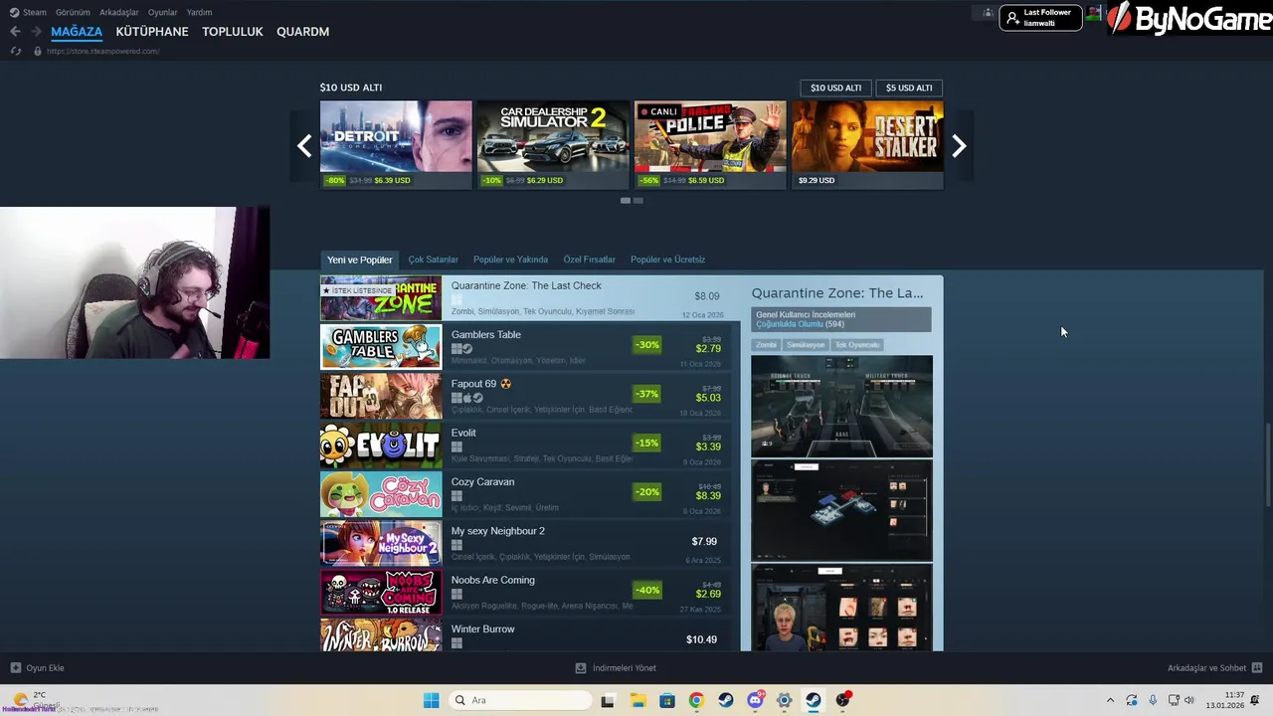
Task: Open the Car Dealership Simulator 2 capsule
Action: click(x=553, y=145)
